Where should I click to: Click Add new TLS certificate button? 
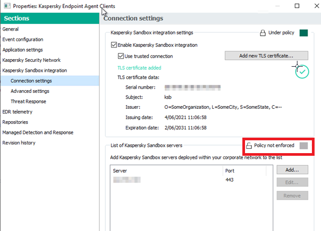[x=266, y=55]
